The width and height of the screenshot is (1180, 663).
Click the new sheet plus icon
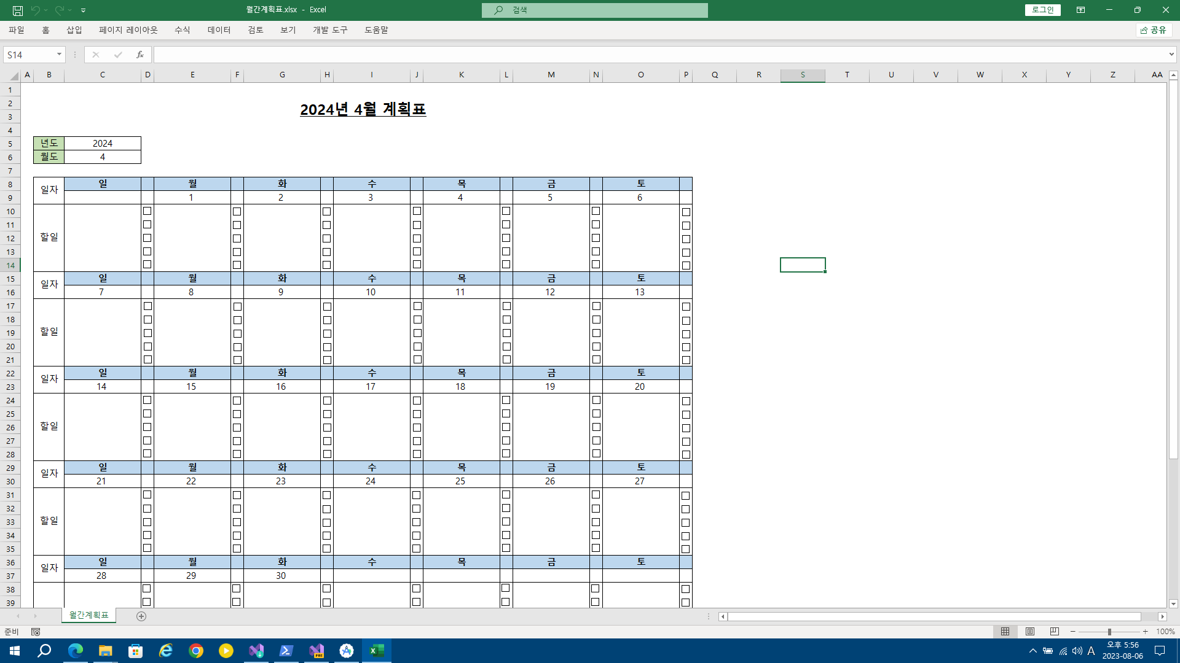click(x=141, y=616)
